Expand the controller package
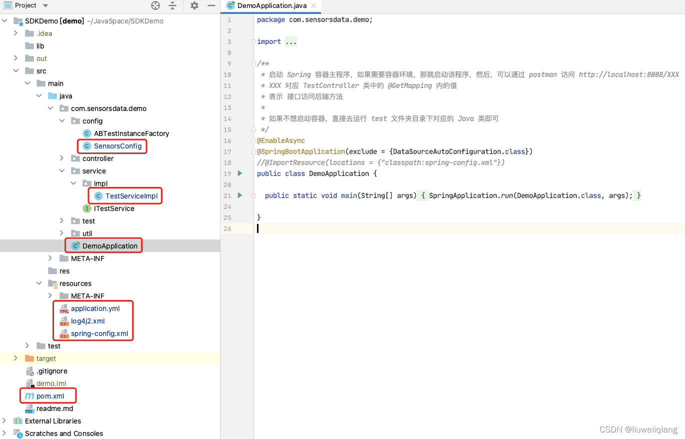 point(61,158)
